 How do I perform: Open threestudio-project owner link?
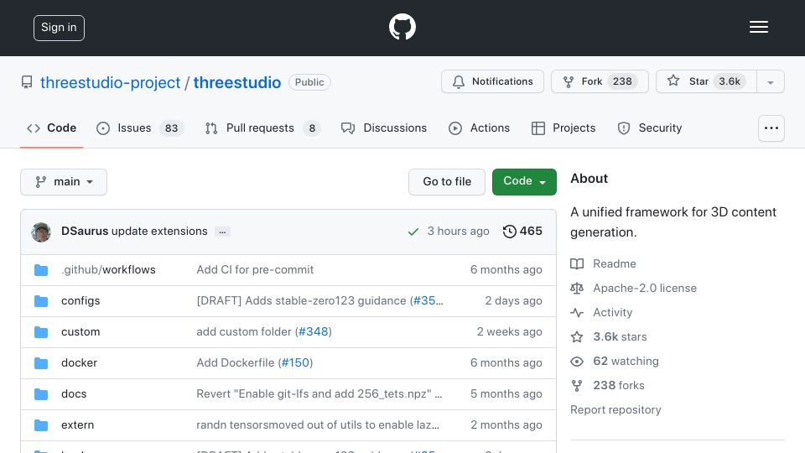[111, 83]
